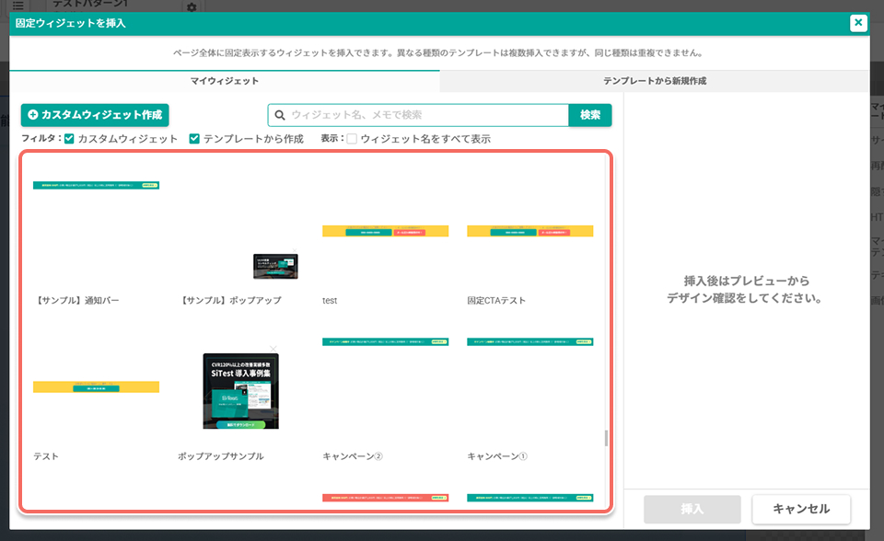The height and width of the screenshot is (541, 884).
Task: Click the 検索 button
Action: [589, 115]
